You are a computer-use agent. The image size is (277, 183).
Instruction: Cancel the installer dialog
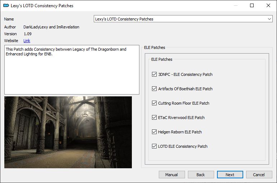click(x=259, y=175)
